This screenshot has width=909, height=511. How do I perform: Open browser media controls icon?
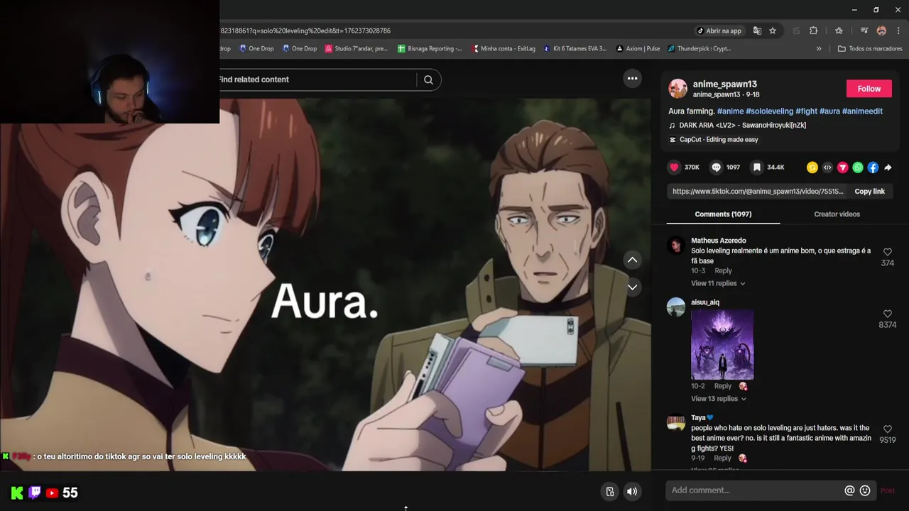[x=864, y=31]
